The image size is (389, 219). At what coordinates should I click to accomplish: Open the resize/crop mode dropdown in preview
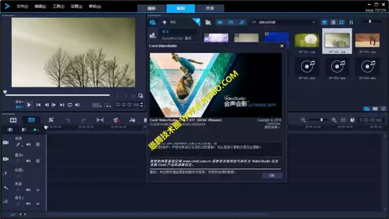[107, 105]
